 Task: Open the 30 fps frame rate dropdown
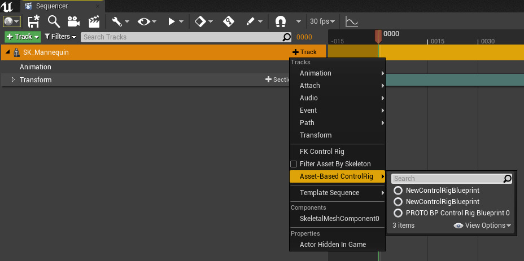click(x=322, y=21)
